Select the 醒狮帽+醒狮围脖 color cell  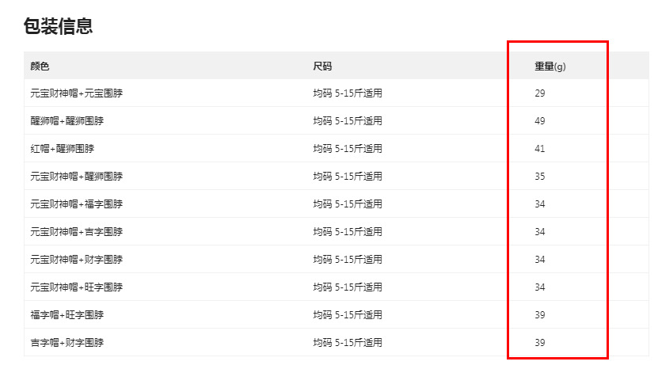tap(67, 121)
